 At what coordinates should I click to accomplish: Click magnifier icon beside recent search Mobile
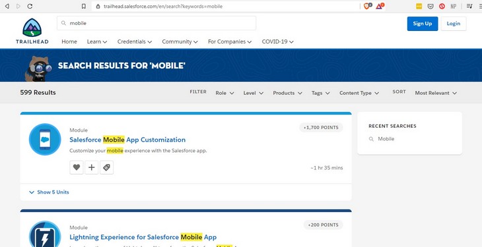(371, 139)
